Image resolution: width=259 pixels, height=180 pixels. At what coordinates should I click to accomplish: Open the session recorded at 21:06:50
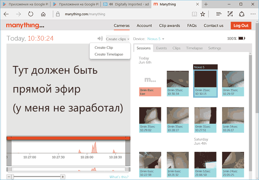[205, 164]
